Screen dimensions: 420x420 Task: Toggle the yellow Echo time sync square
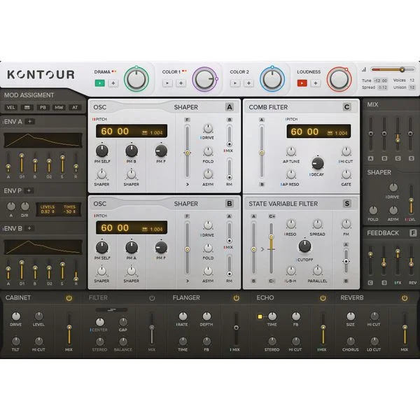[x=260, y=316]
